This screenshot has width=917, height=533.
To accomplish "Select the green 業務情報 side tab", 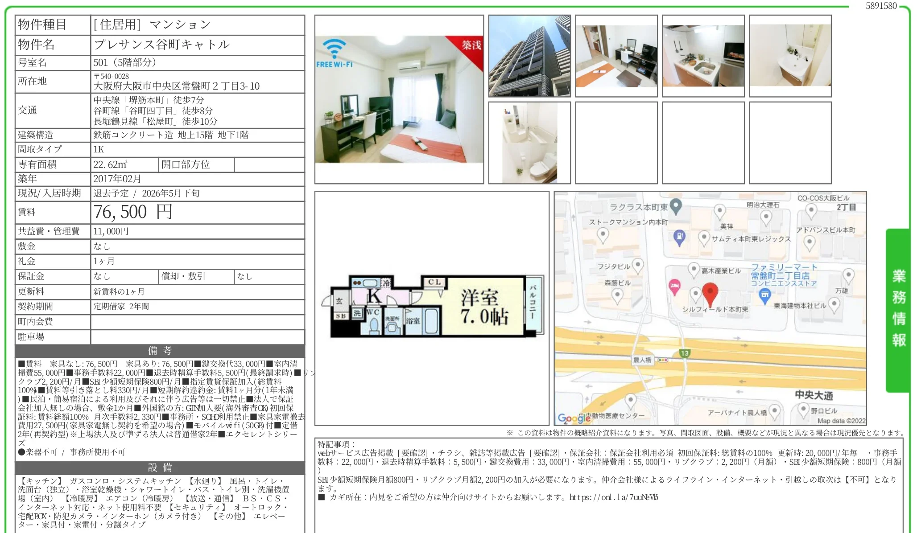I will click(x=898, y=308).
